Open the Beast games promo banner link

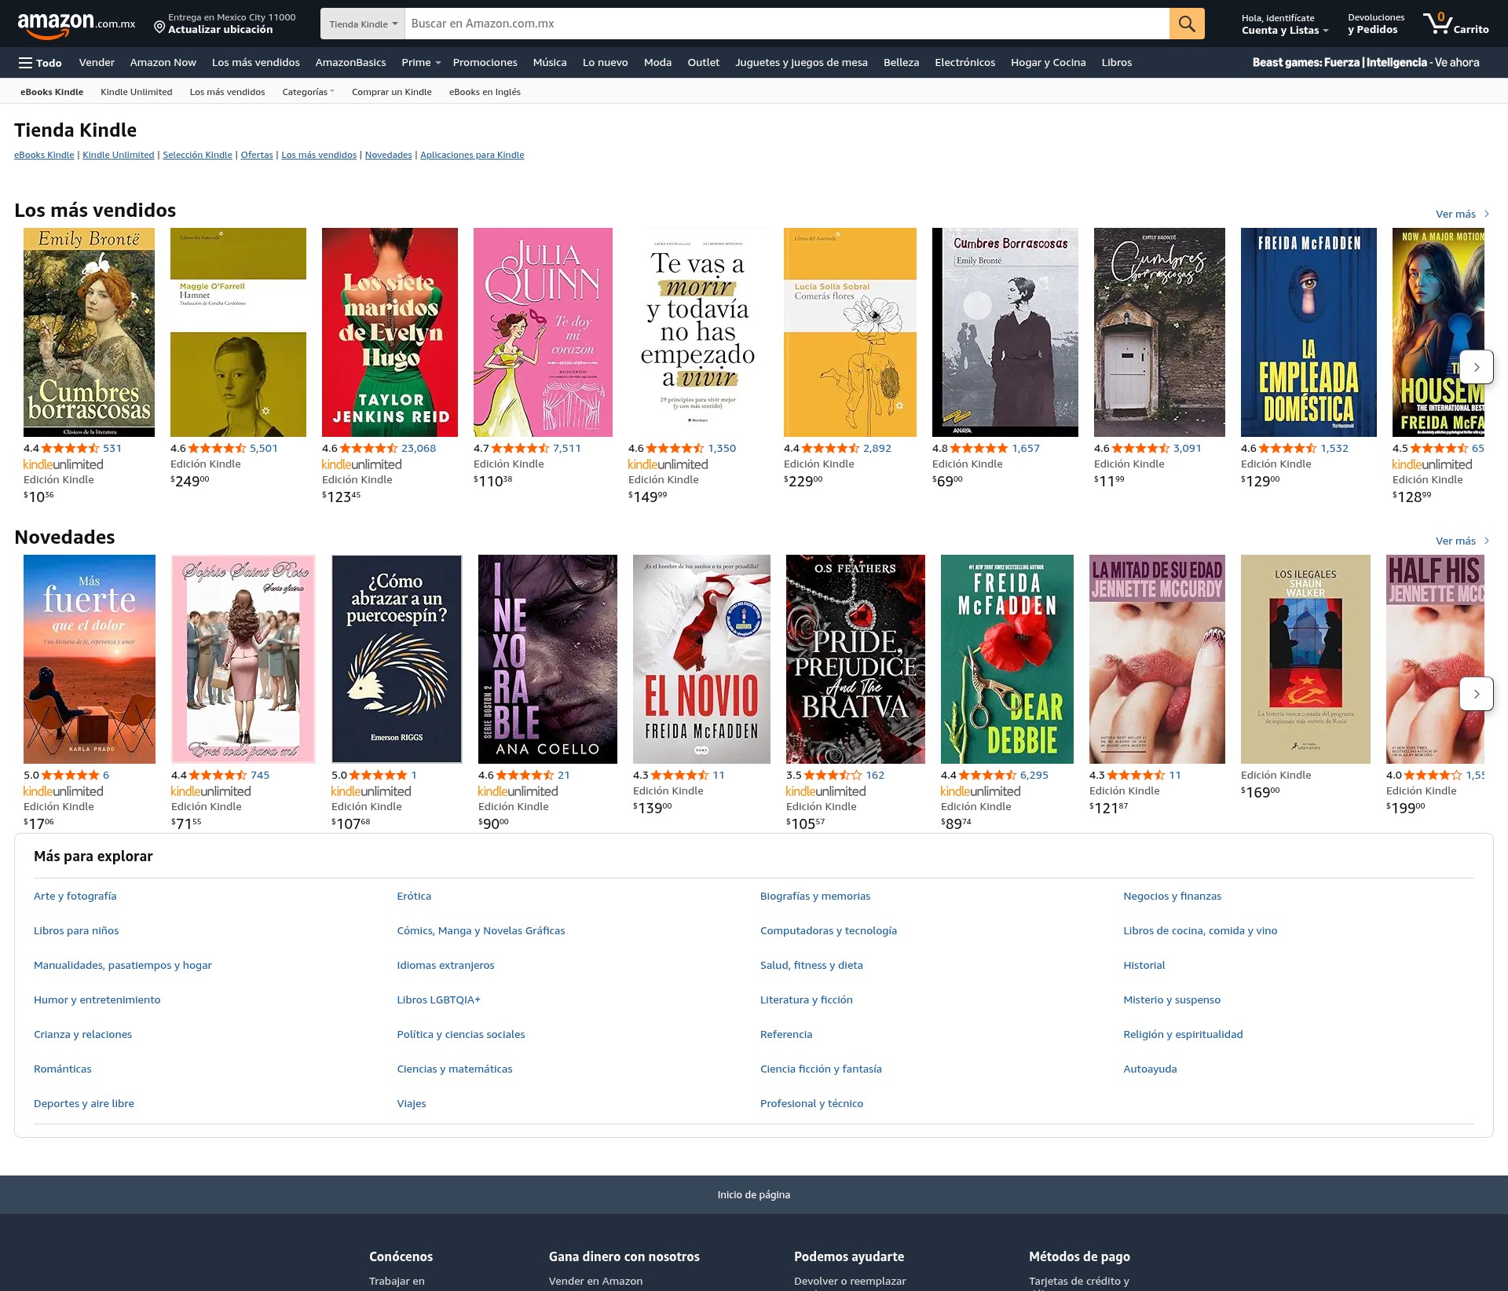click(1366, 63)
